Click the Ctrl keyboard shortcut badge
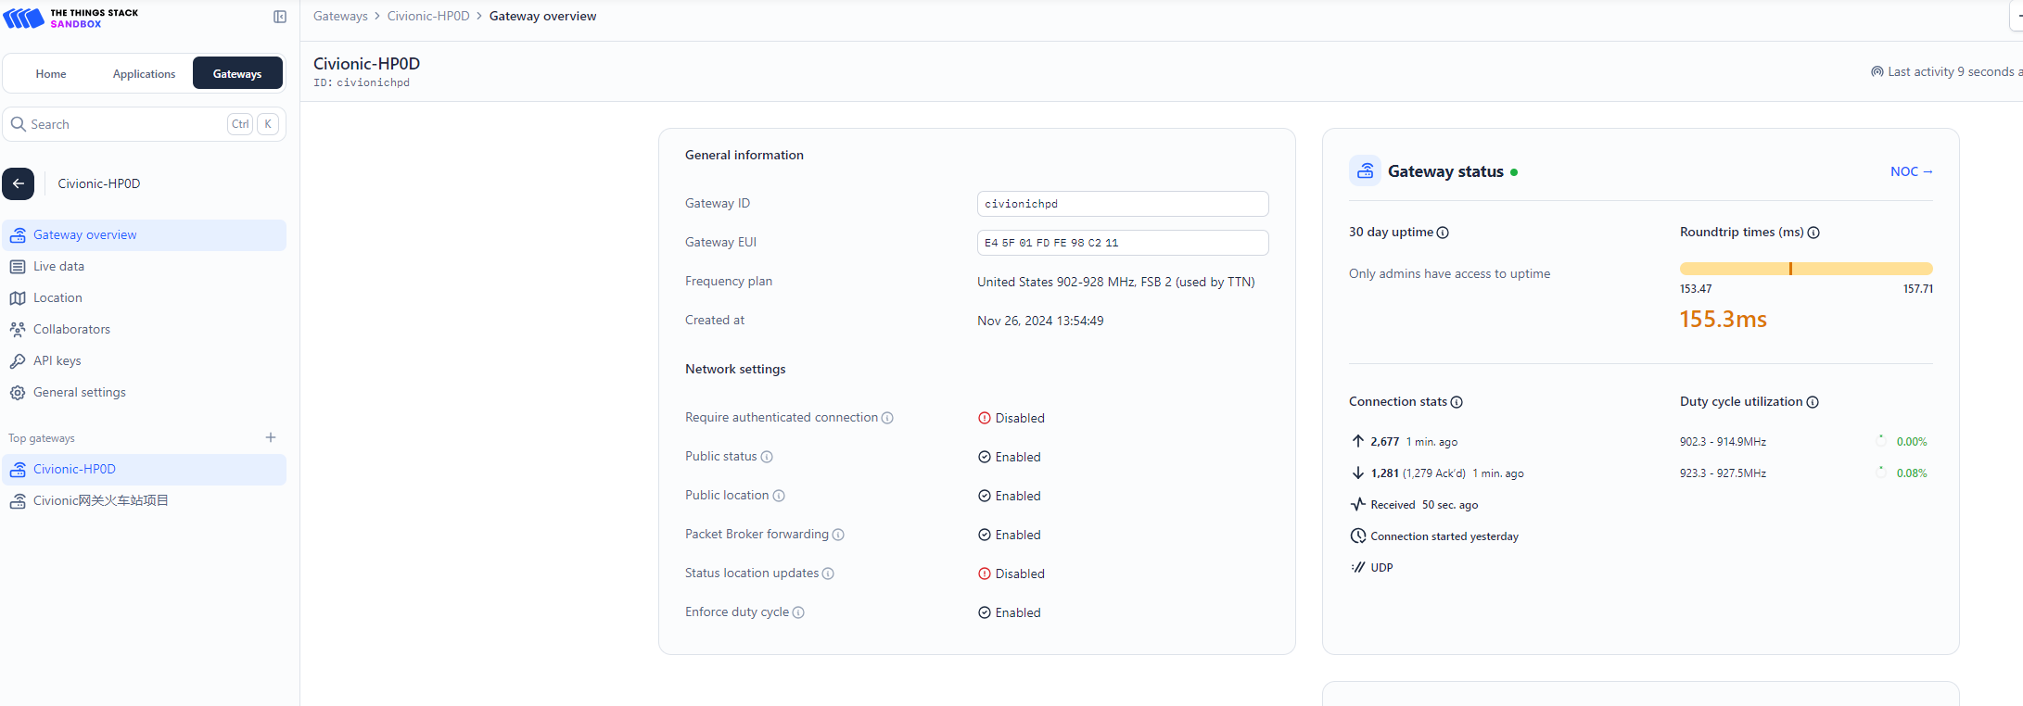Viewport: 2023px width, 706px height. click(x=240, y=124)
